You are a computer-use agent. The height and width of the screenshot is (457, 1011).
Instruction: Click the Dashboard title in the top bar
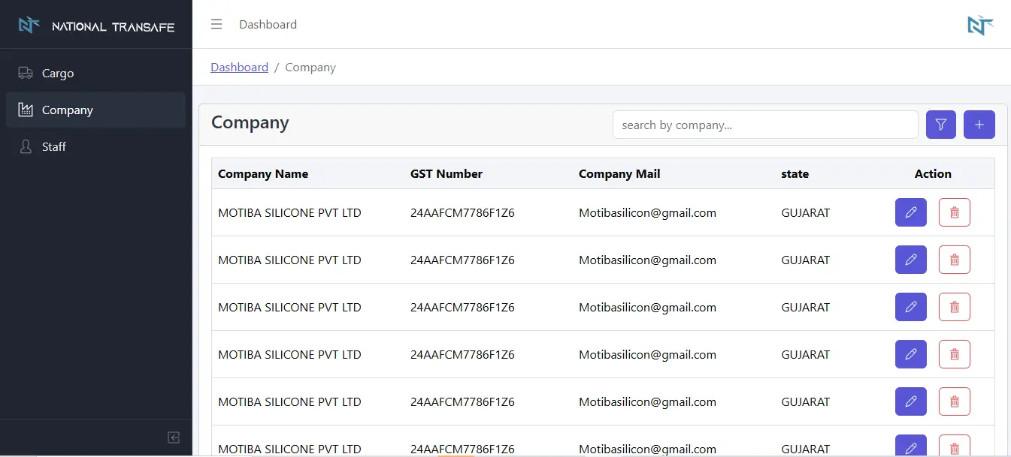pyautogui.click(x=268, y=24)
